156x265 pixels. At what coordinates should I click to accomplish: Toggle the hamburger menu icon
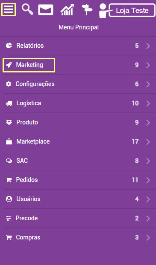[9, 10]
